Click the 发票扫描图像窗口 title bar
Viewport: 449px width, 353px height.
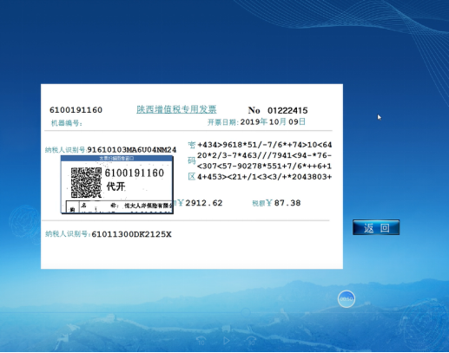(x=116, y=158)
